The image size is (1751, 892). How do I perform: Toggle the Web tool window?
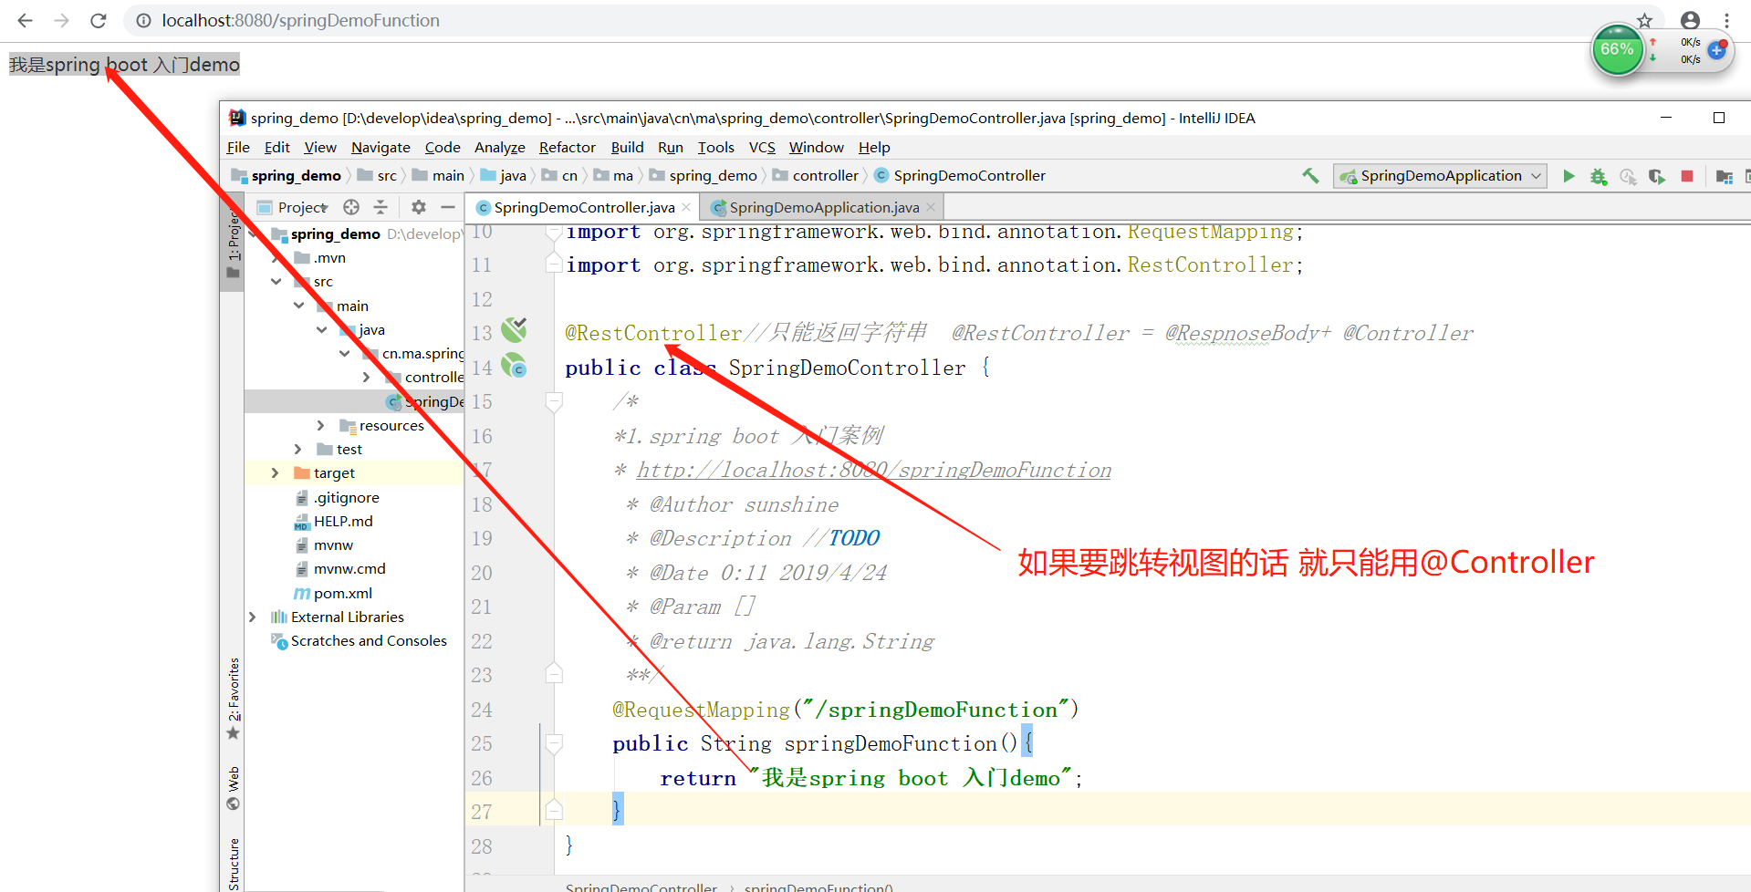click(234, 788)
